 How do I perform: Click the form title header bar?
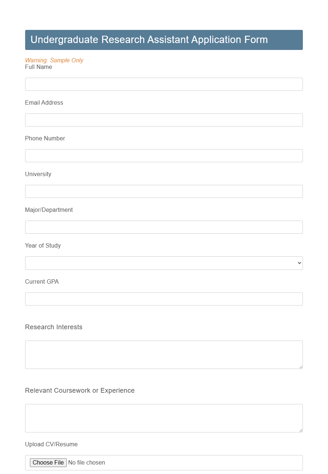click(x=164, y=40)
